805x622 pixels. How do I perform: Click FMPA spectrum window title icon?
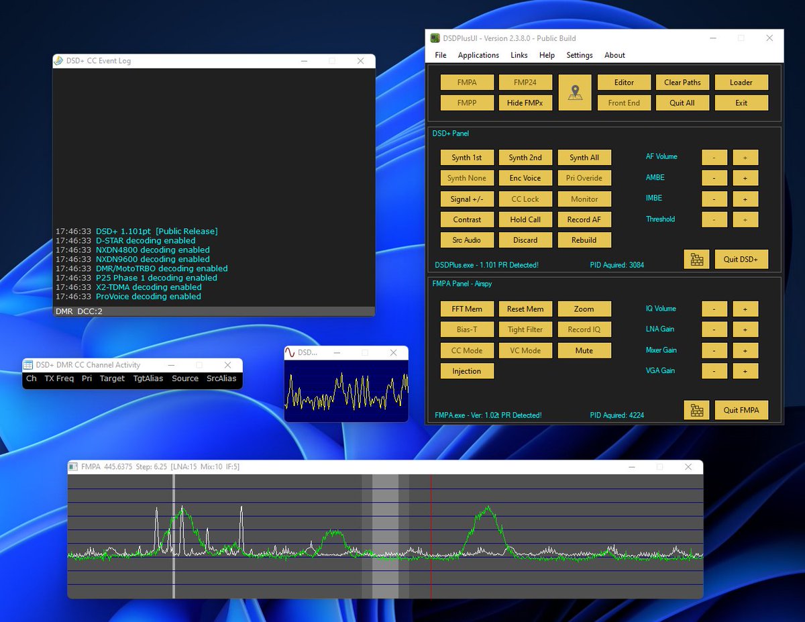pos(74,466)
